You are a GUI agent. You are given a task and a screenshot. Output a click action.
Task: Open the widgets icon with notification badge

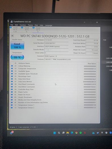(x=12, y=133)
